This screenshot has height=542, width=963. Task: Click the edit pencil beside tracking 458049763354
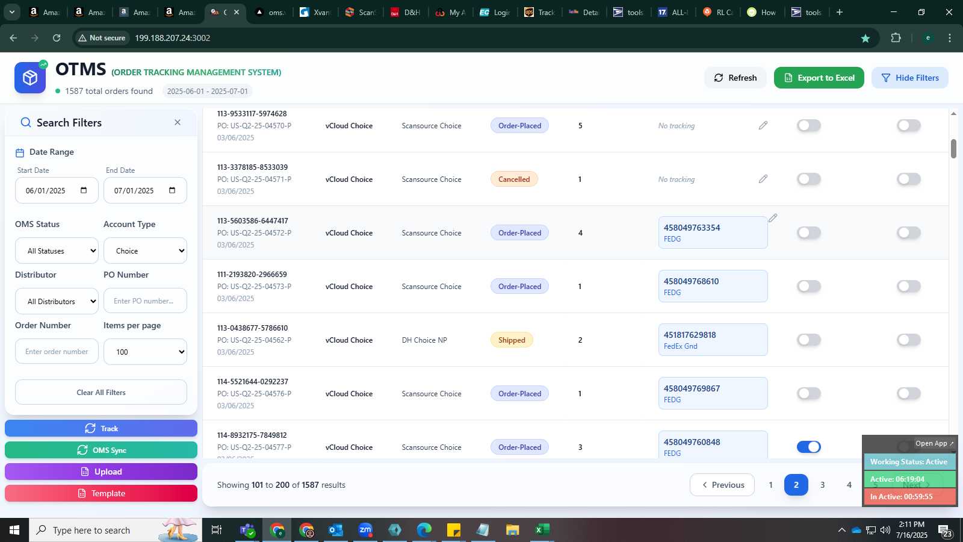point(773,218)
